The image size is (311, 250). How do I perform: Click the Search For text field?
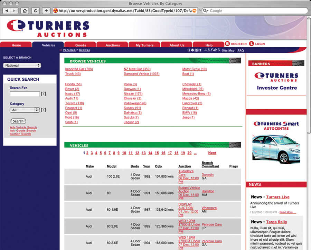(25, 94)
